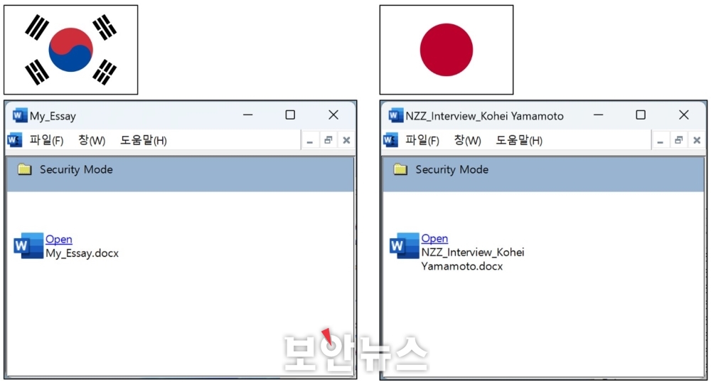Click the Word menu icon beside 파일(F) in My_Essay window
The image size is (711, 382).
(x=14, y=139)
